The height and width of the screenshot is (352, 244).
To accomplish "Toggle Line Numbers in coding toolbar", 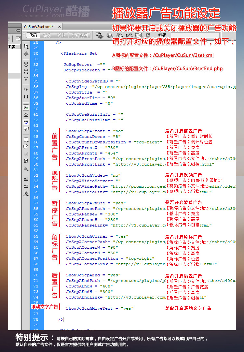I will (x=26, y=108).
